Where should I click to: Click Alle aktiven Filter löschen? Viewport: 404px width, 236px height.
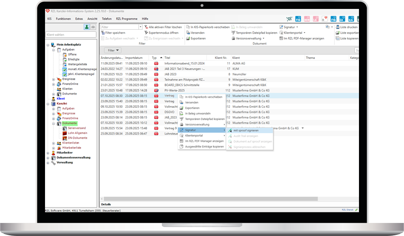click(163, 27)
